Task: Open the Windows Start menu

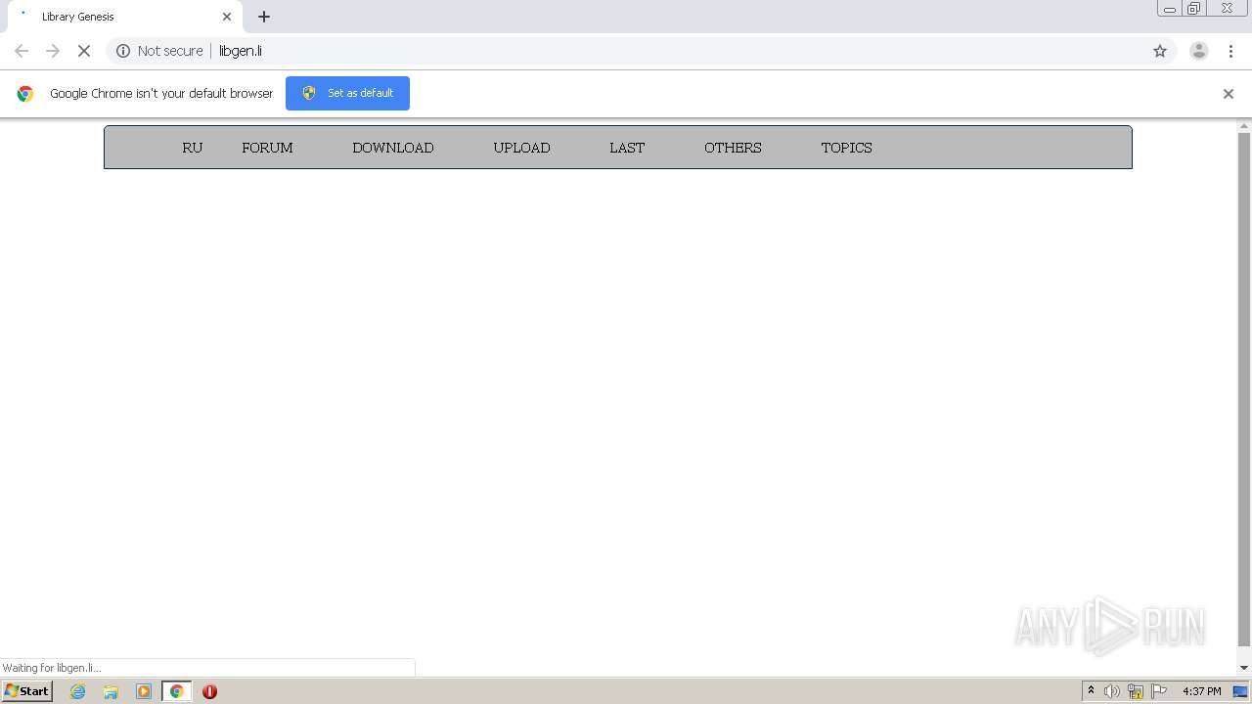Action: 26,690
